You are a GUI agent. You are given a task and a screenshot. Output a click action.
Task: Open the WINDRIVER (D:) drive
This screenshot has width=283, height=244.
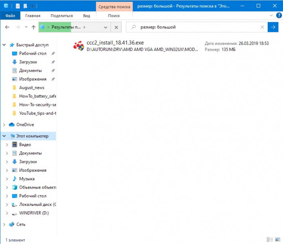click(x=34, y=213)
